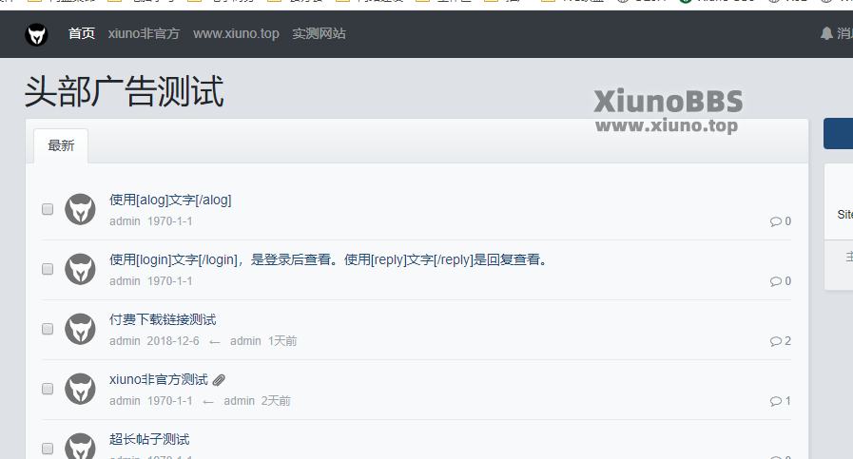Click reply count icon of 付费下载链接测试
853x459 pixels.
(776, 341)
